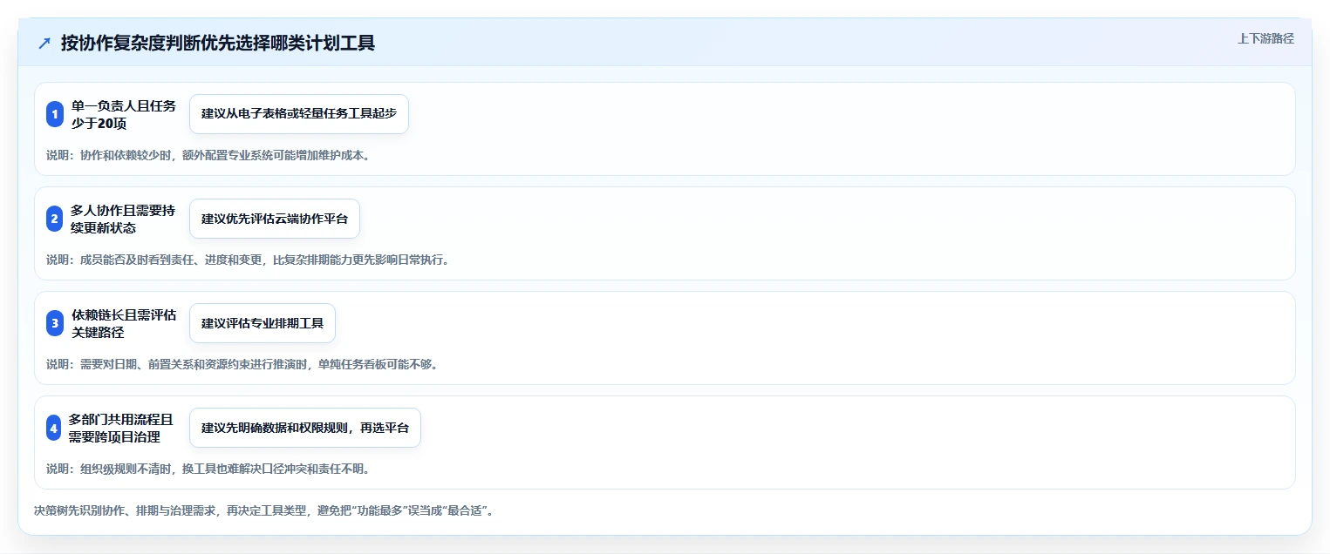
Task: Click explanation about 额外配置专业系统可能增加维护成本
Action: pyautogui.click(x=208, y=155)
